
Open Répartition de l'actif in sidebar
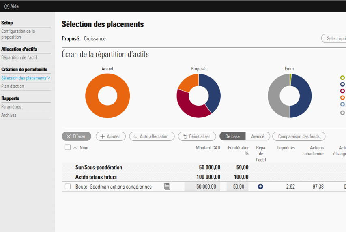coord(19,57)
